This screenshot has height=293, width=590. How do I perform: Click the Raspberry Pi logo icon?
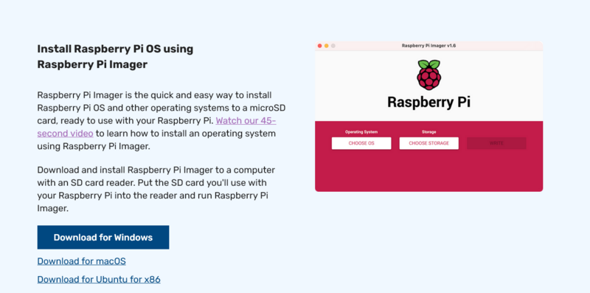(x=429, y=75)
